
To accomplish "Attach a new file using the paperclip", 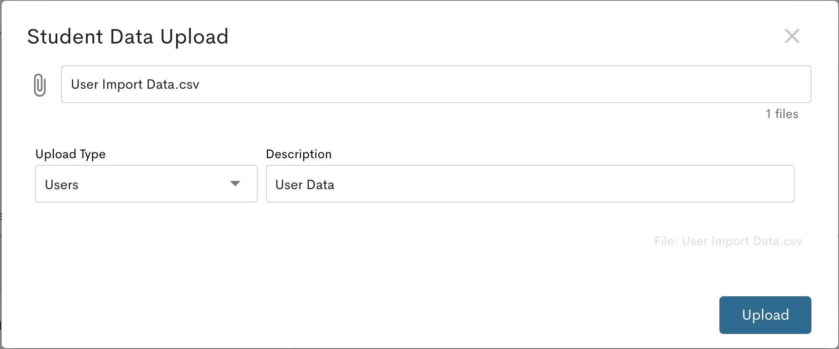I will (x=40, y=84).
